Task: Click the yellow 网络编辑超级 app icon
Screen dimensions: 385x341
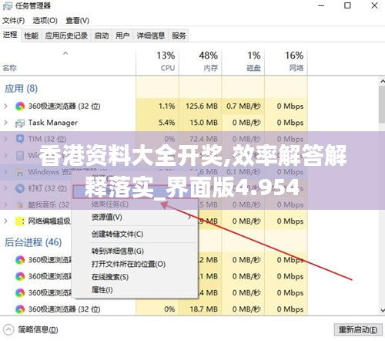Action: tap(20, 221)
